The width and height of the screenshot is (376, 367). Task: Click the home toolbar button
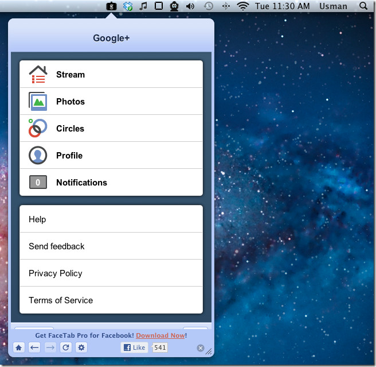coord(19,347)
